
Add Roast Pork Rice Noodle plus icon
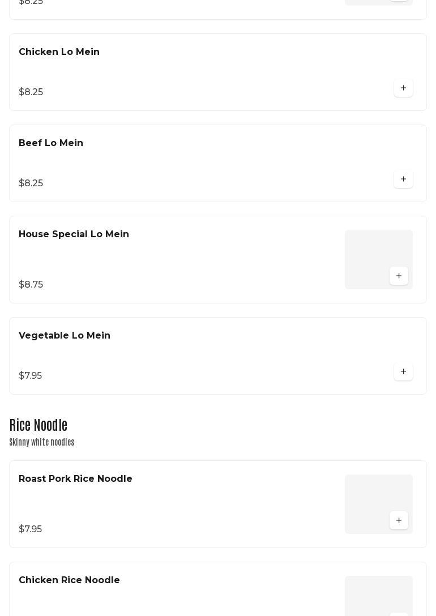click(x=399, y=520)
